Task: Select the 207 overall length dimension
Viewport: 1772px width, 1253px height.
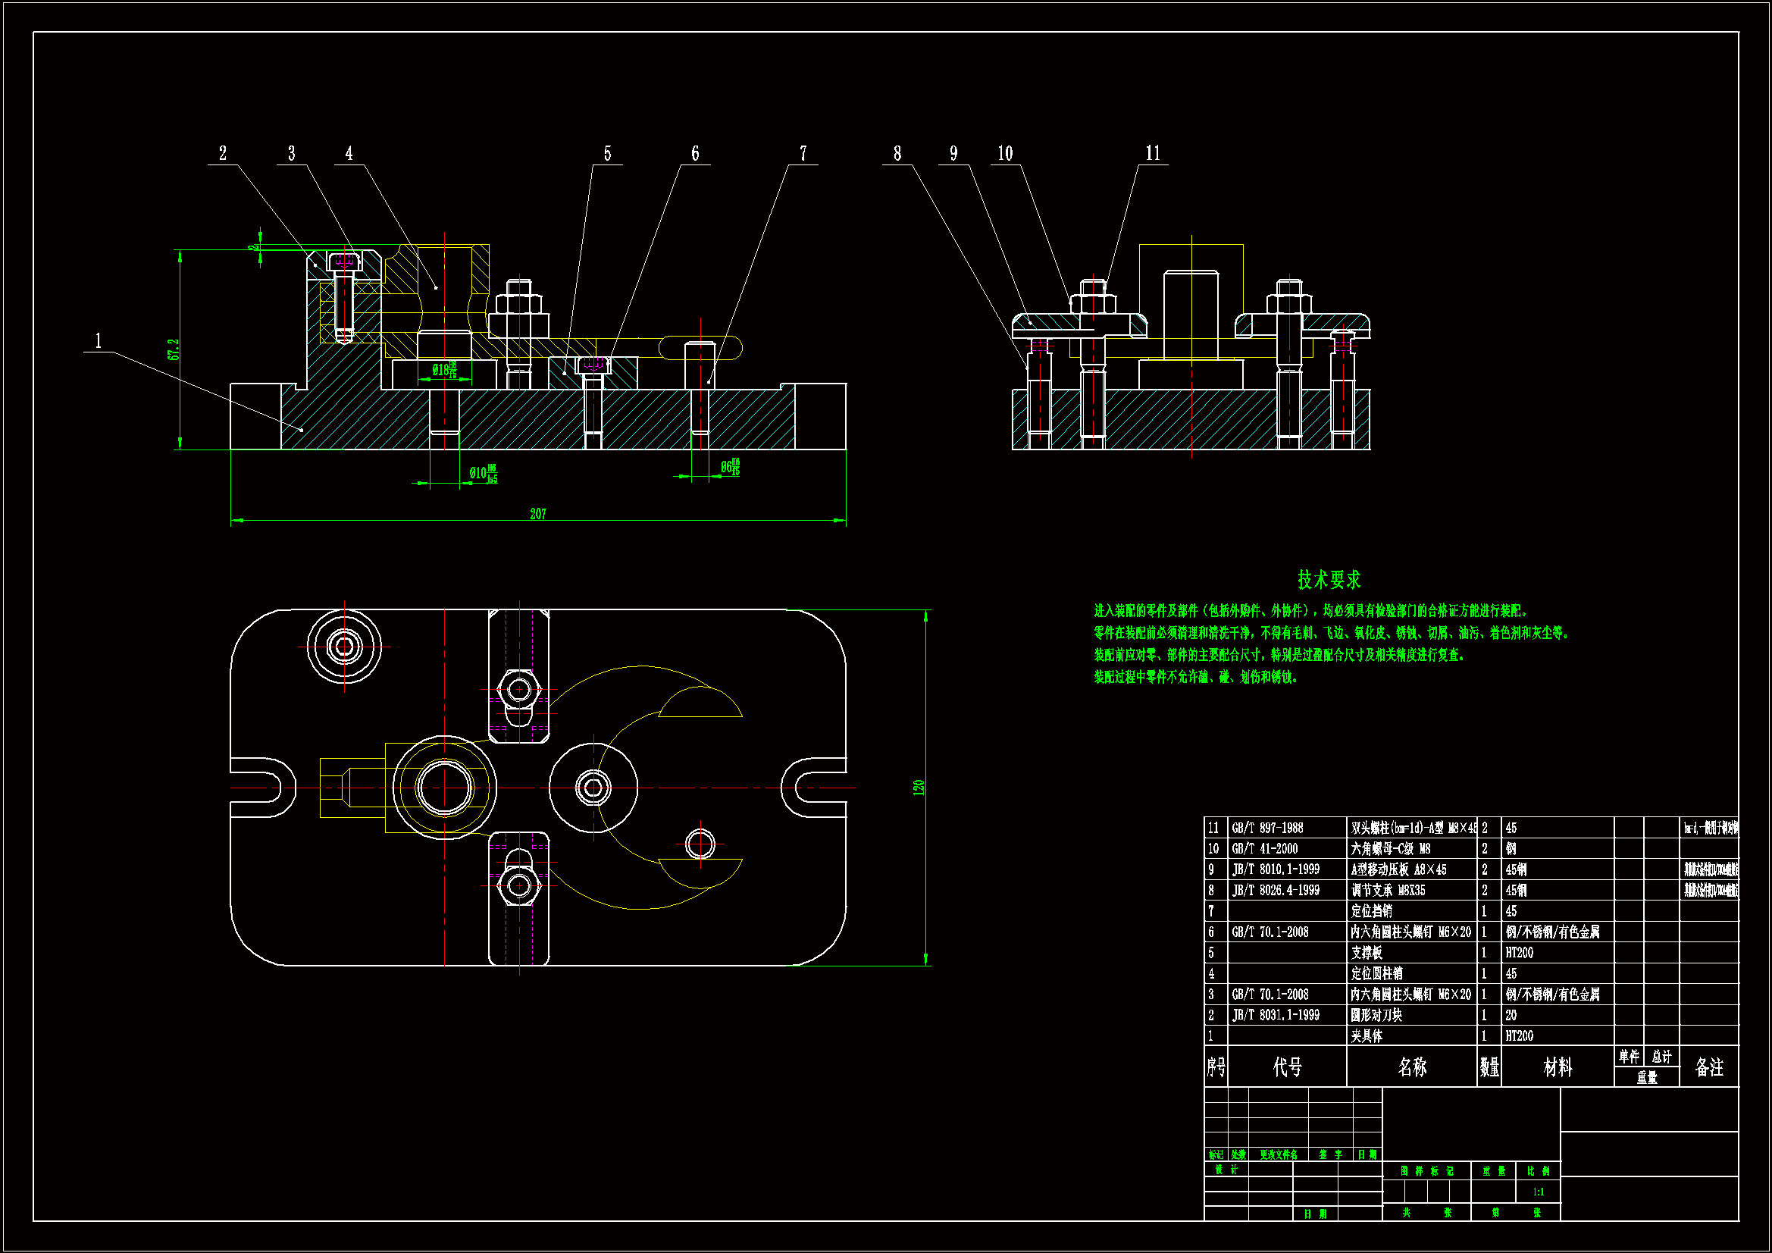Action: coord(538,514)
